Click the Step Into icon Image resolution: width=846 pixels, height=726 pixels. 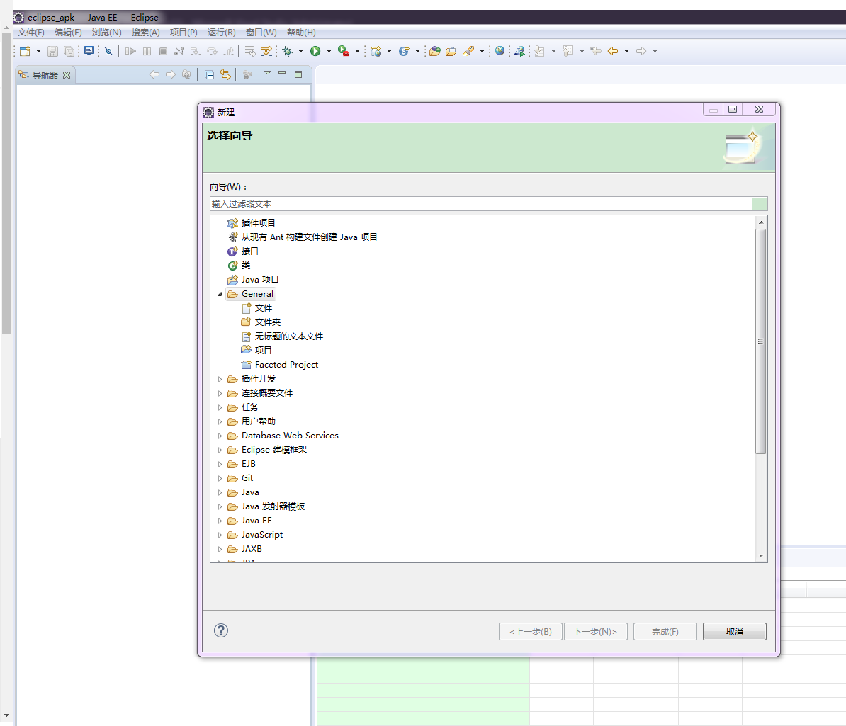(x=196, y=51)
